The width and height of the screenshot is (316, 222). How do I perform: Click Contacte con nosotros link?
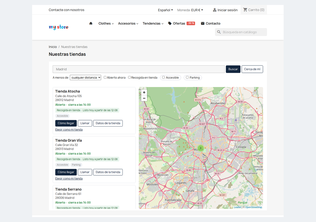tap(67, 10)
